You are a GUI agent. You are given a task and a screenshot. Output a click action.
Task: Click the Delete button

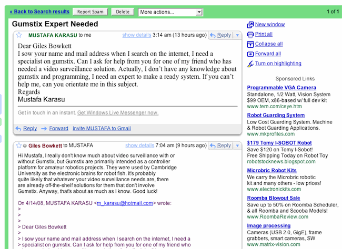(x=123, y=12)
